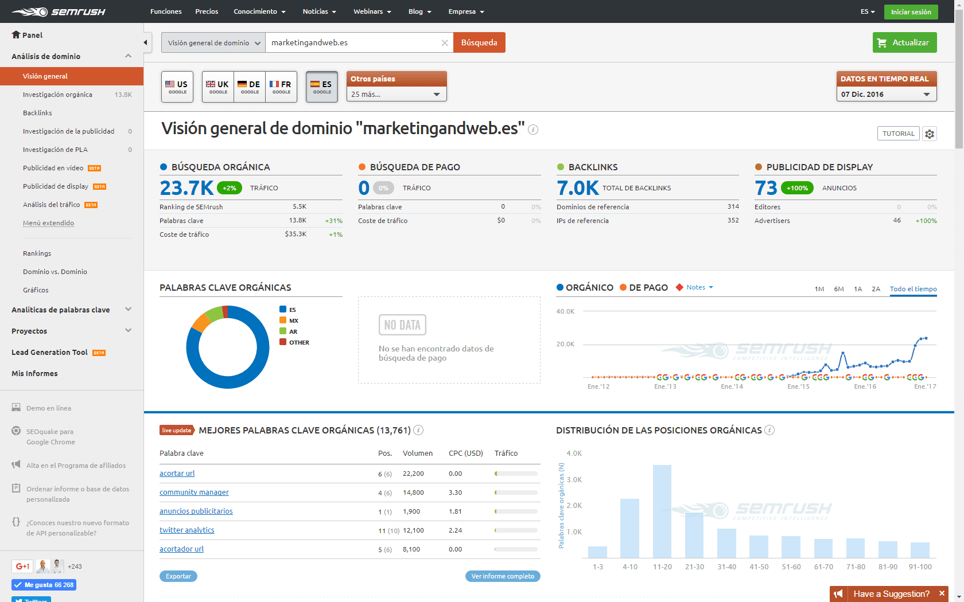
Task: Go to the Funciones page
Action: (166, 11)
